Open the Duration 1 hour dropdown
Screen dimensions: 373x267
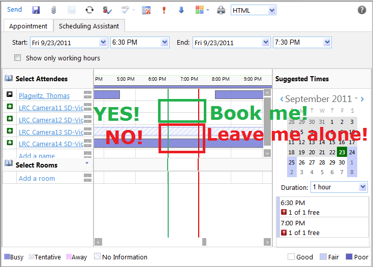362,187
